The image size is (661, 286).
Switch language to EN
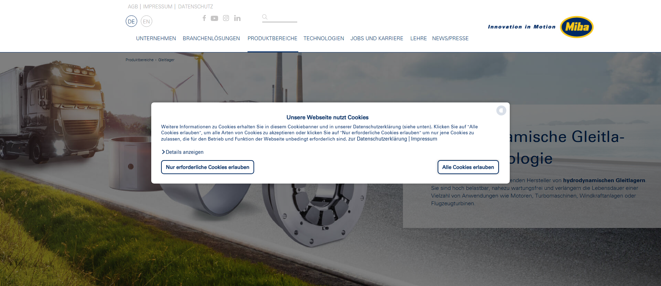pos(146,21)
